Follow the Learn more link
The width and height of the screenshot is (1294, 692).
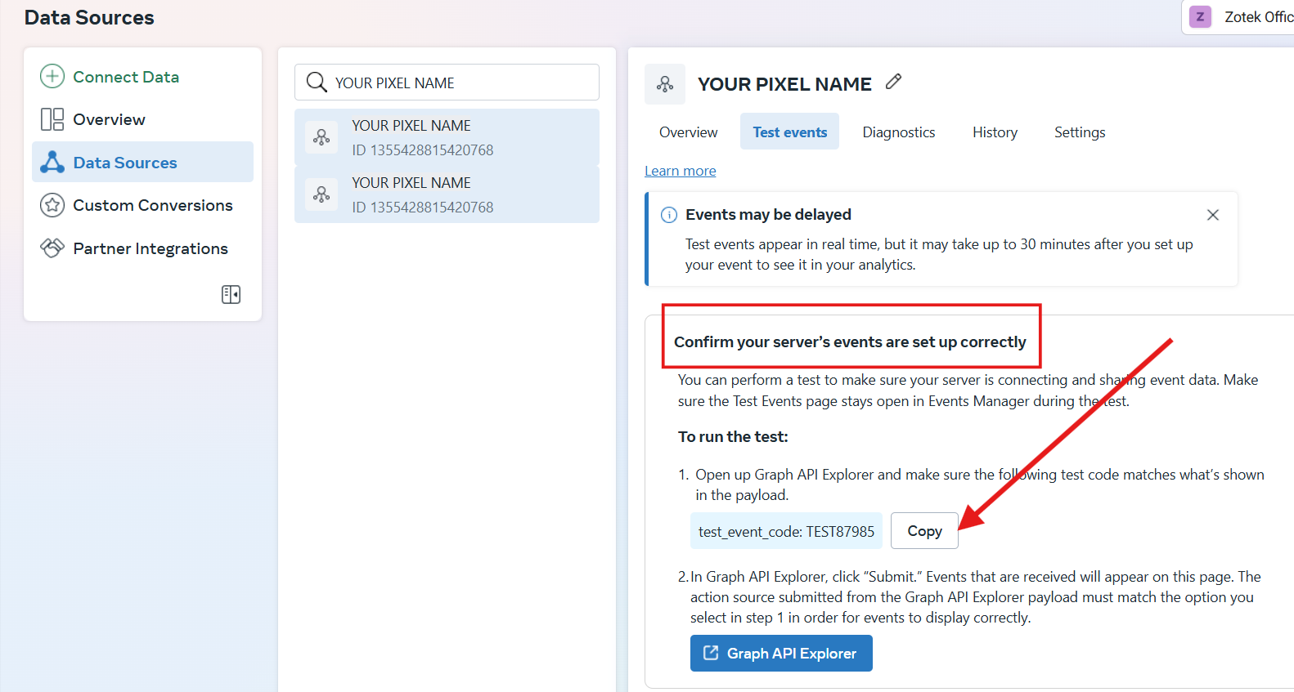tap(680, 171)
